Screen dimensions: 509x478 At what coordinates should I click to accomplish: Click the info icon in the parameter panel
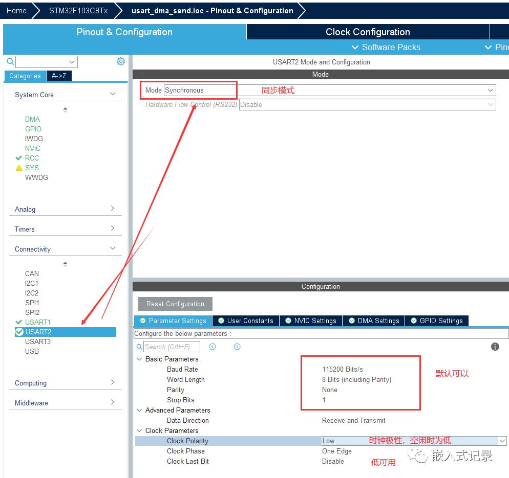(x=495, y=347)
